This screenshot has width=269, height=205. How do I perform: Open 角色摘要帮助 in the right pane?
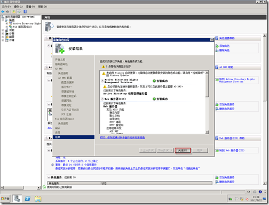coord(227,38)
